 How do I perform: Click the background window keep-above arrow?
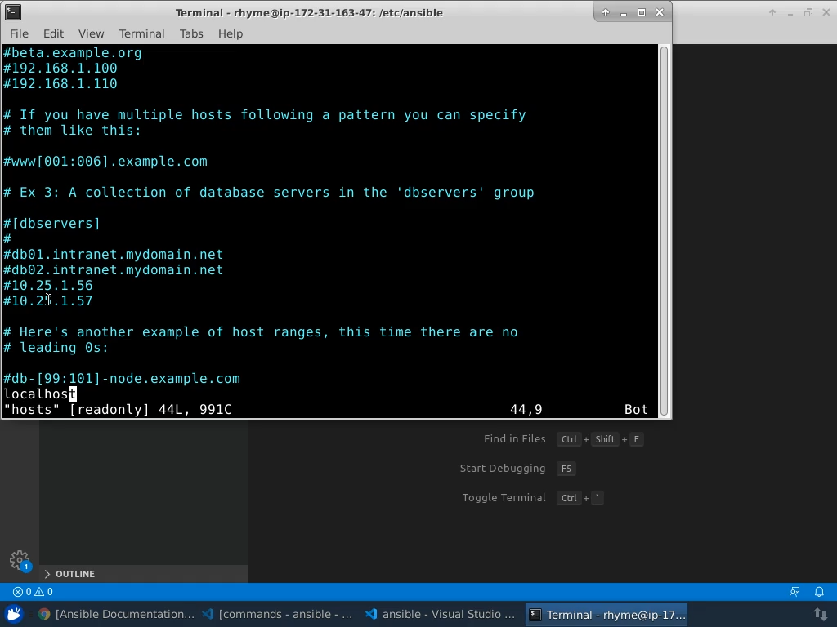pyautogui.click(x=772, y=12)
